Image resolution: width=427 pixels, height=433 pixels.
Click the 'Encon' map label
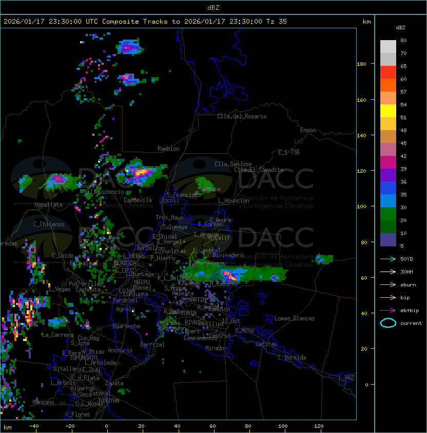point(308,130)
